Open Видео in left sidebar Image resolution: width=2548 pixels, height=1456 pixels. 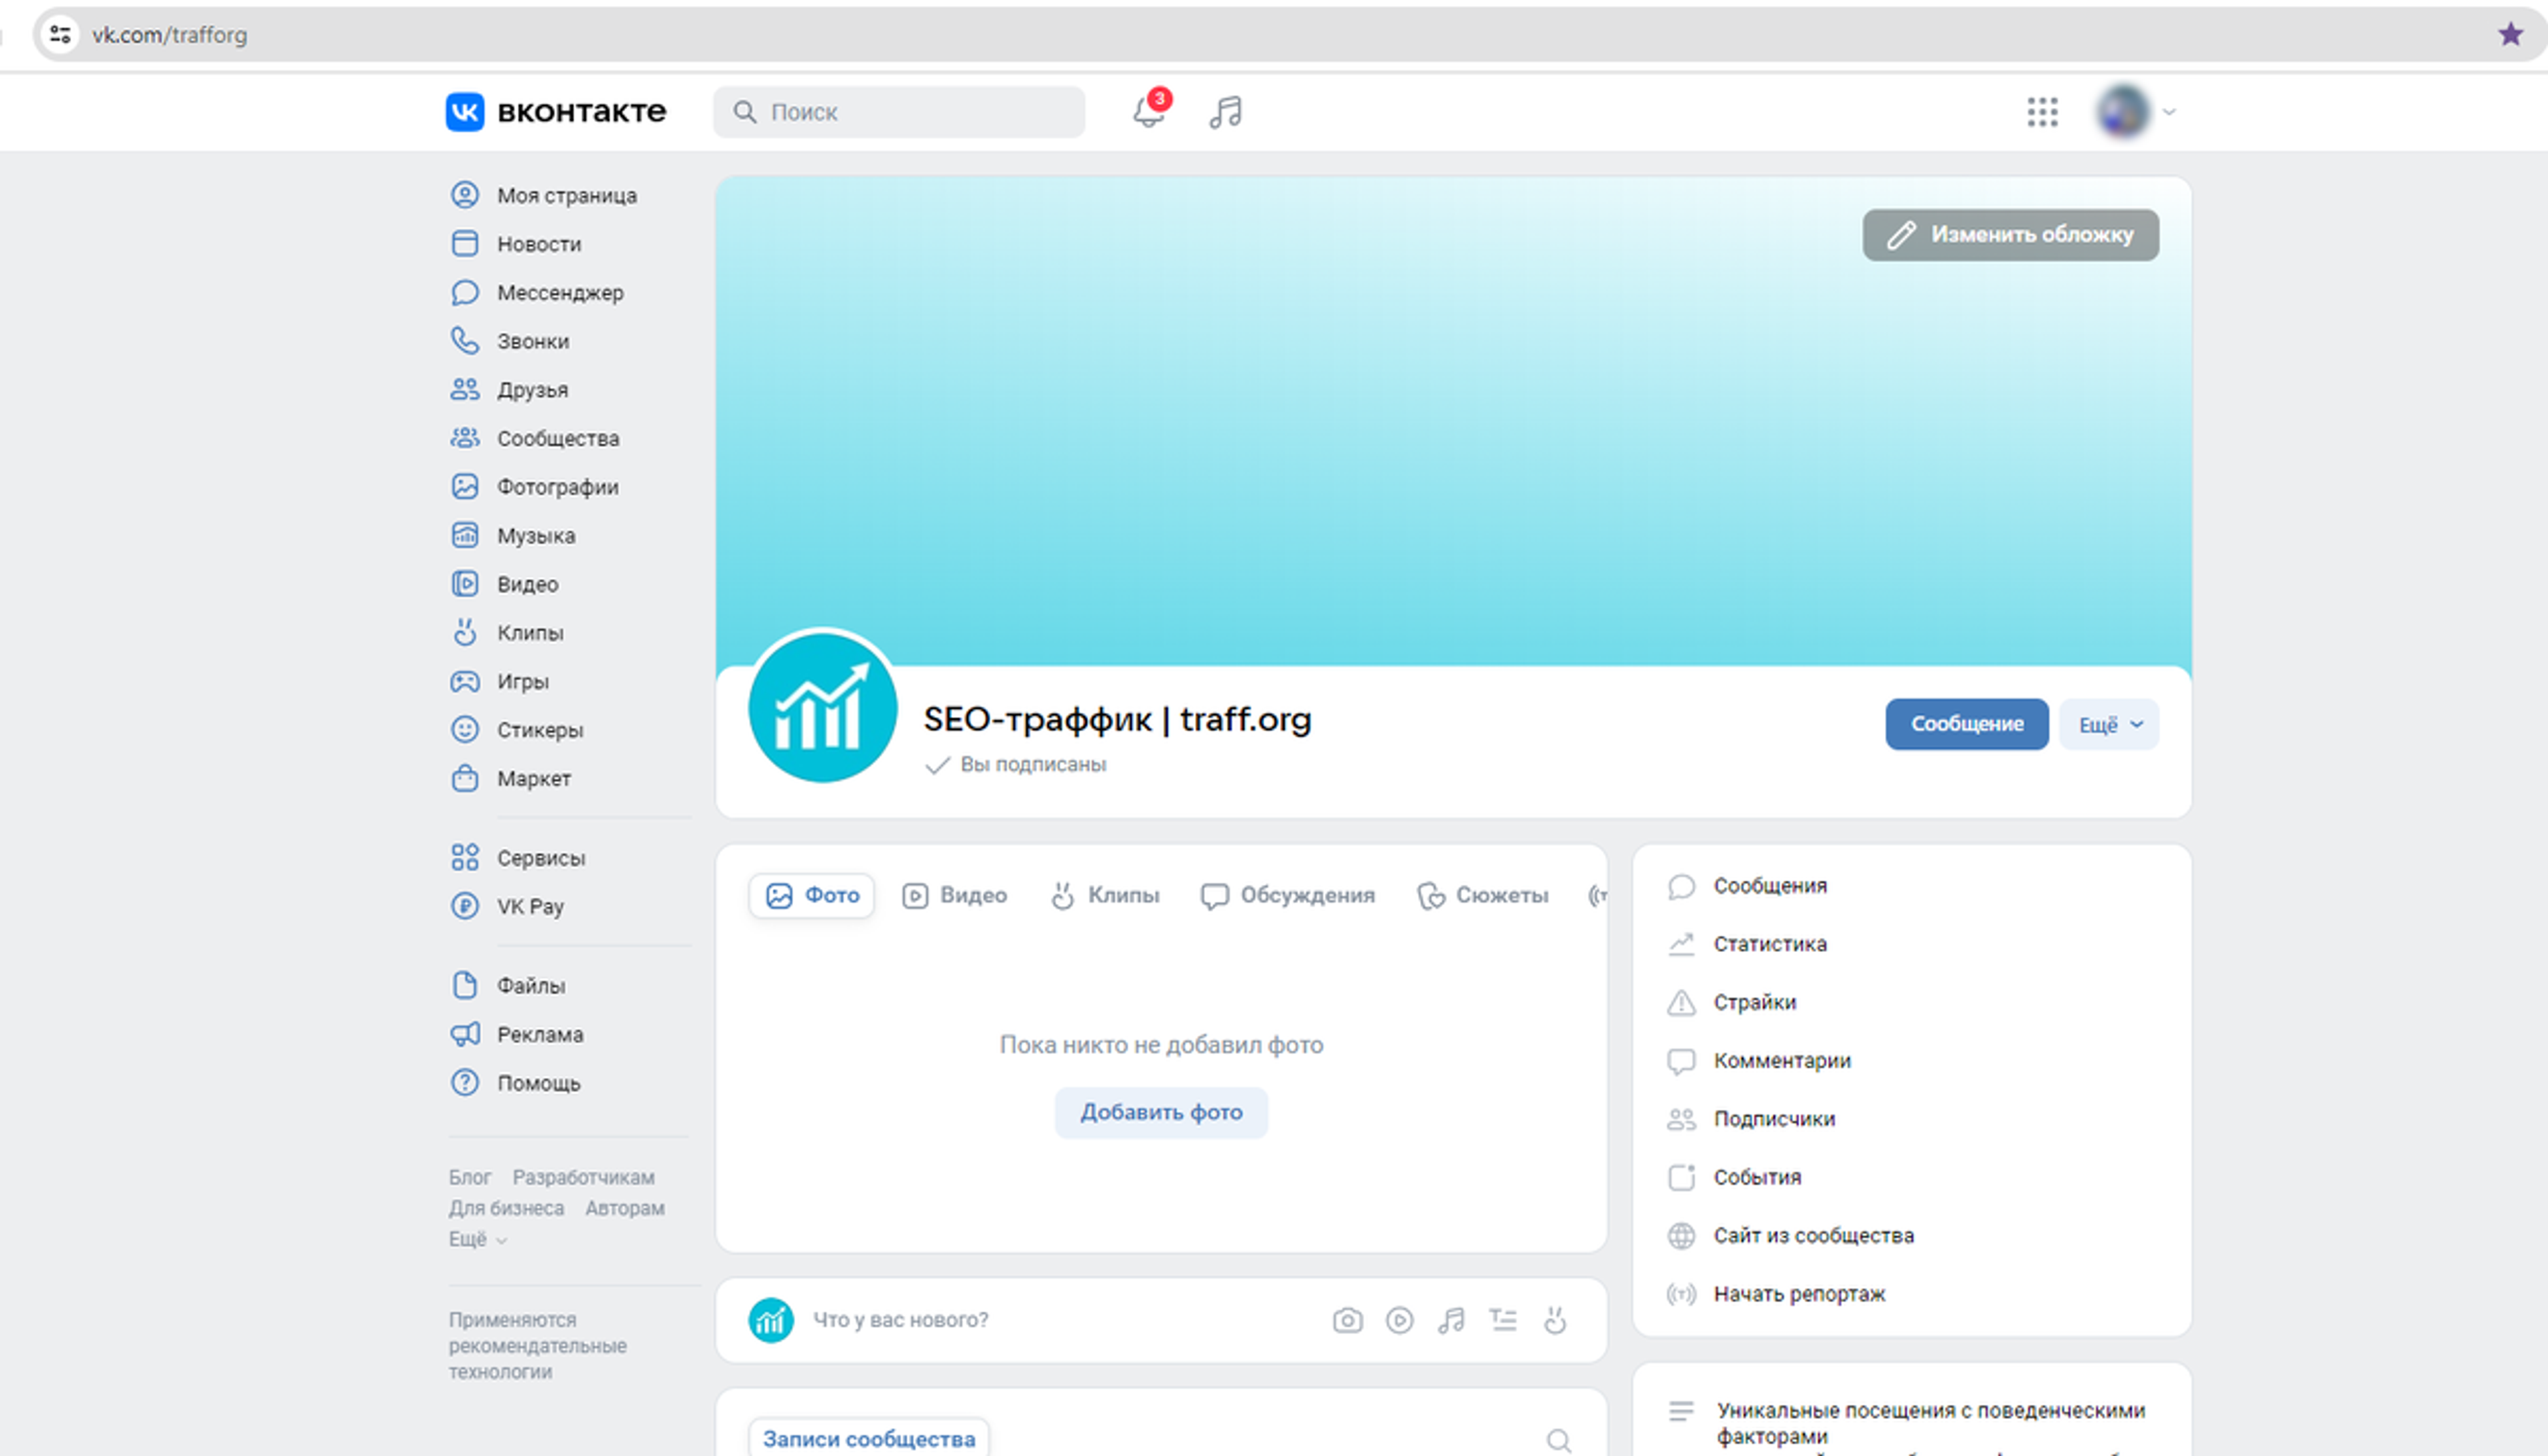505,584
